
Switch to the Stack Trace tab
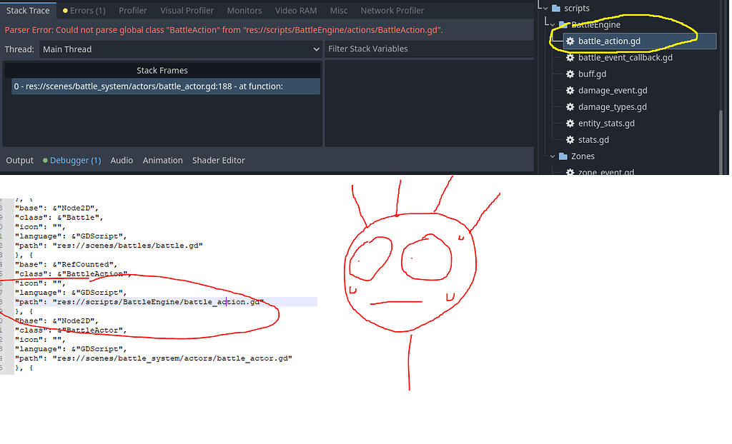coord(28,10)
